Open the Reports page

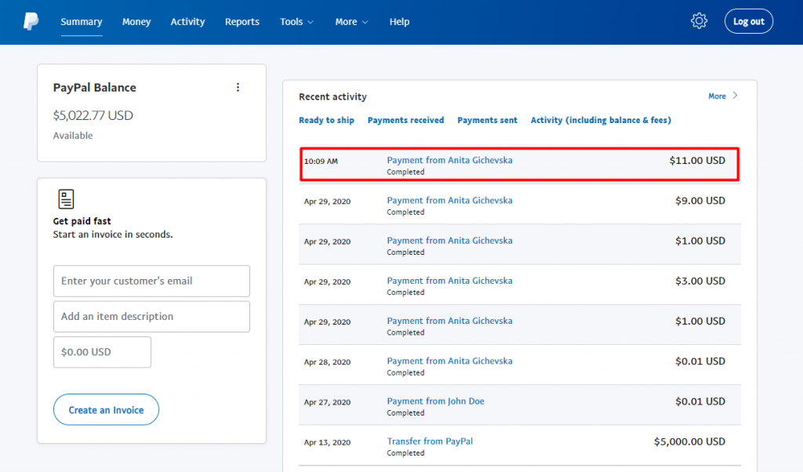pyautogui.click(x=242, y=22)
